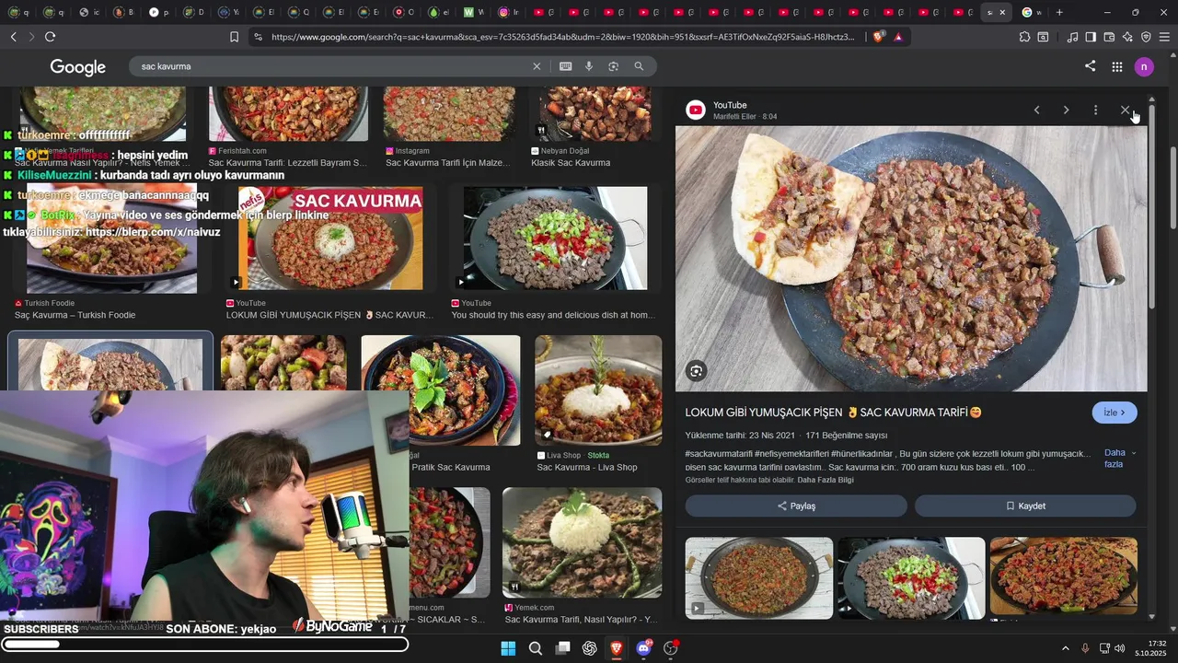This screenshot has height=663, width=1178.
Task: Expand description with 'Daha fazla'
Action: point(1119,458)
